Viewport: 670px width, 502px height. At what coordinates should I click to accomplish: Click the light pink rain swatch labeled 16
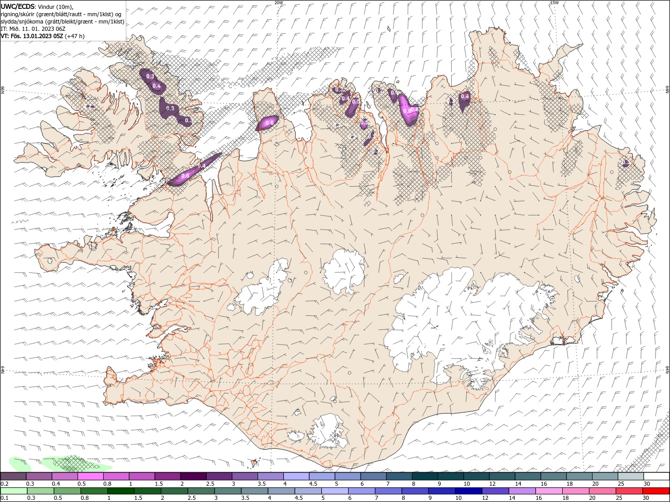tap(548, 491)
